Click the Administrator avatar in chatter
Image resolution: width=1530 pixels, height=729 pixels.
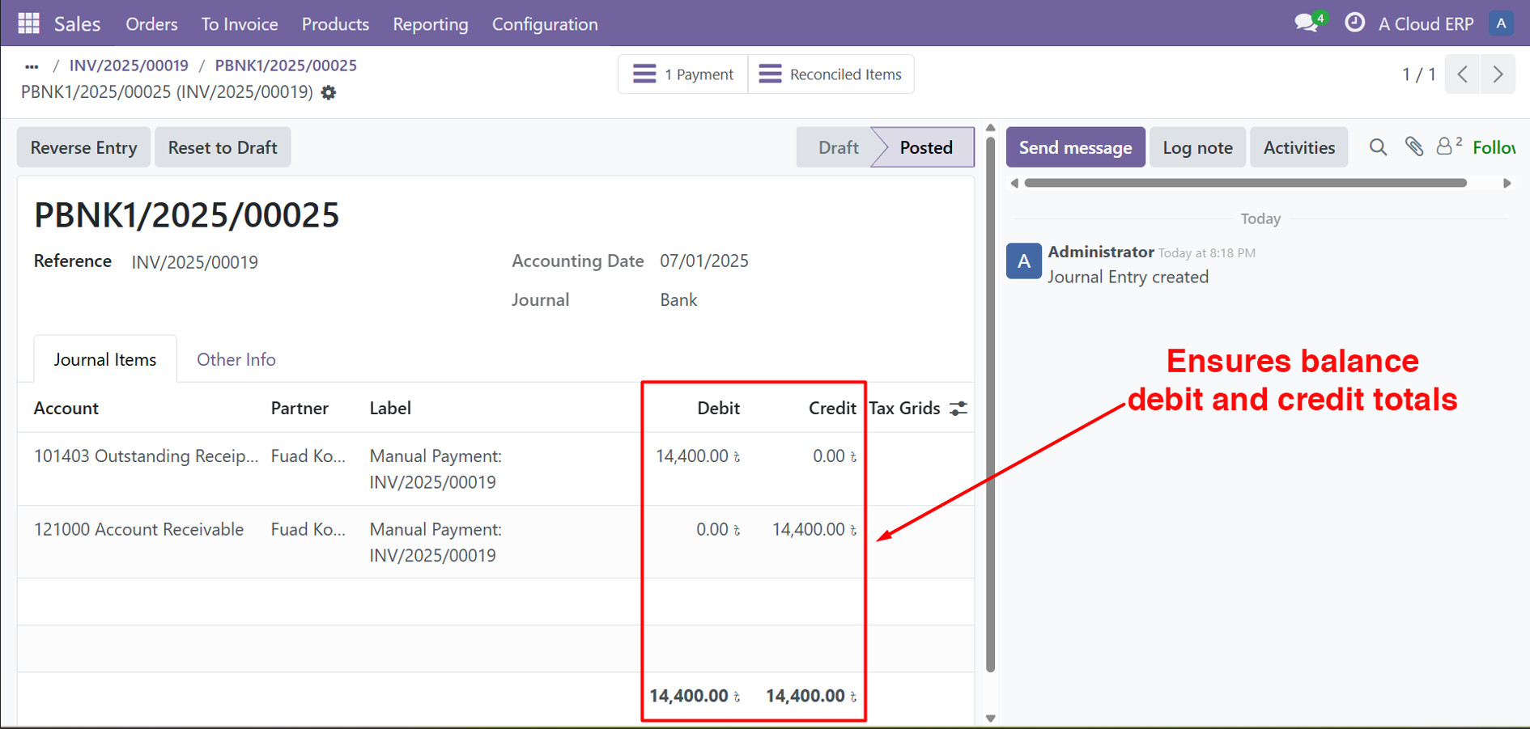click(1023, 261)
